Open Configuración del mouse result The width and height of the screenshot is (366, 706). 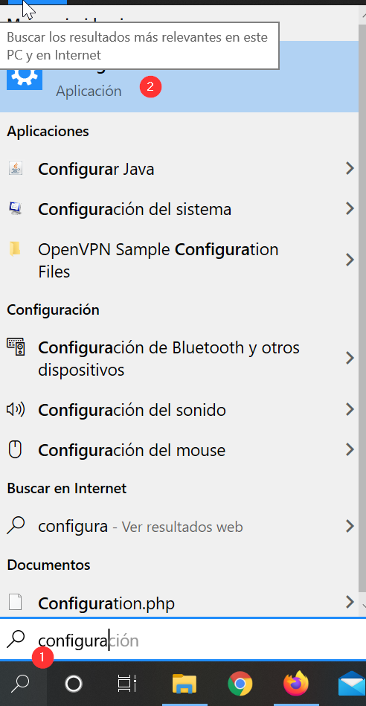(179, 450)
